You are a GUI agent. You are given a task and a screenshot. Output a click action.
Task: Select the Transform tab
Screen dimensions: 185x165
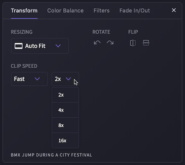(x=24, y=11)
